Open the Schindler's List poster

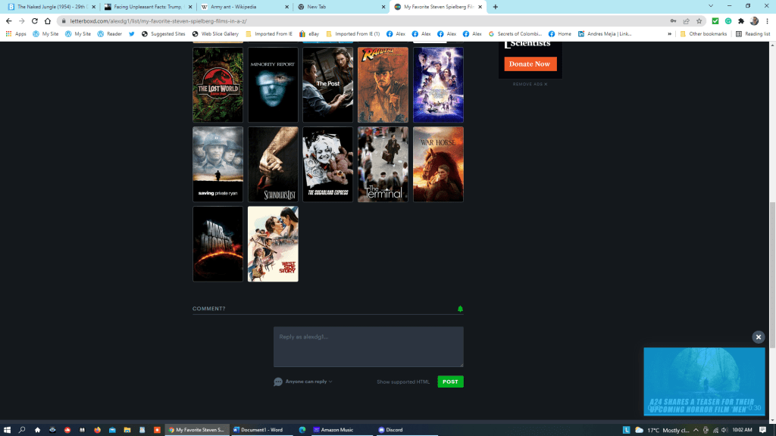pyautogui.click(x=273, y=164)
